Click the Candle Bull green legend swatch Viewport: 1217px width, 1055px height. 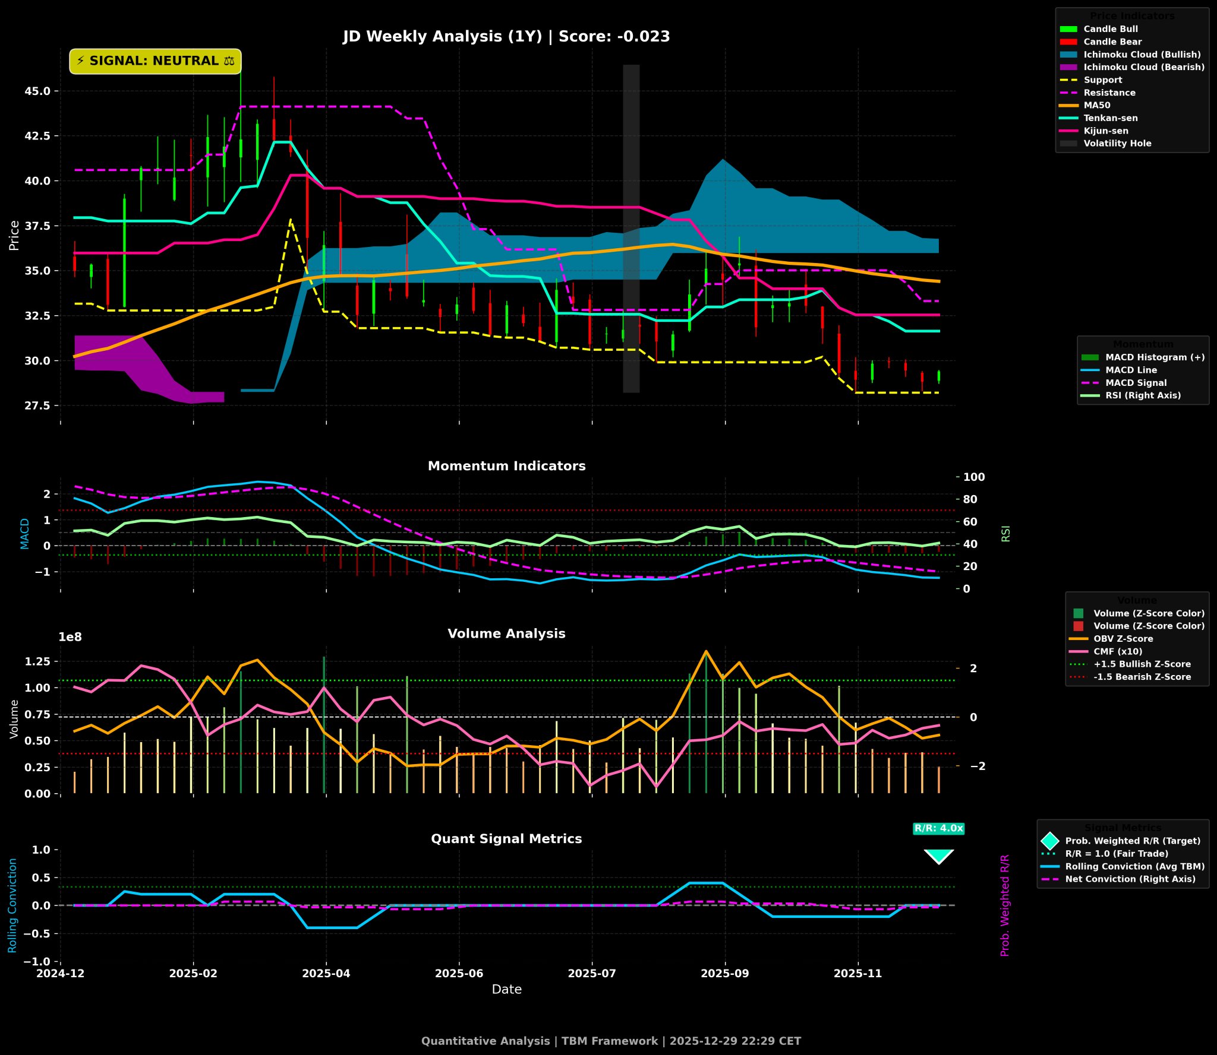point(1068,29)
